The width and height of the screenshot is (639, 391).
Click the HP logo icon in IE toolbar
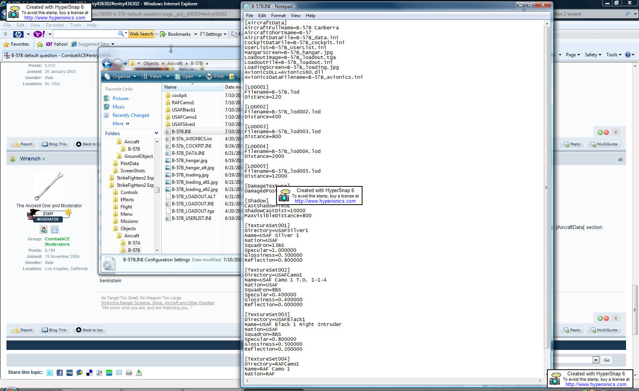pyautogui.click(x=18, y=34)
